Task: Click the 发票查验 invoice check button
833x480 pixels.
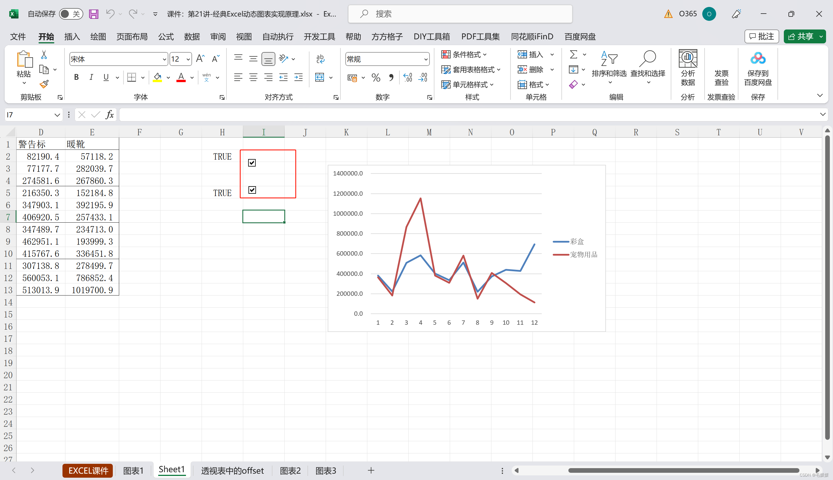Action: point(721,77)
